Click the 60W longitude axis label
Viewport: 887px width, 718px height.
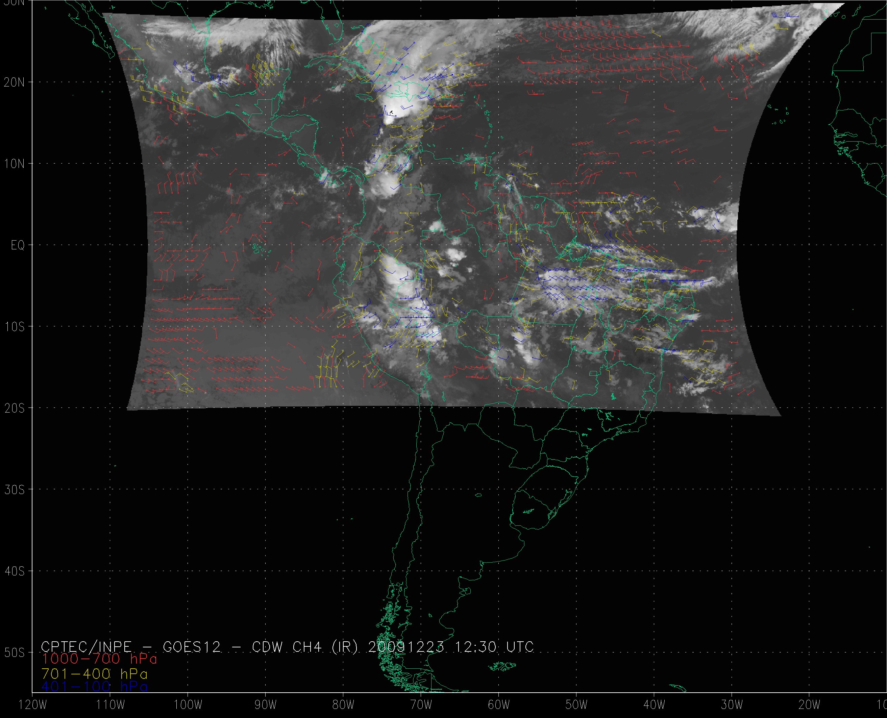499,705
